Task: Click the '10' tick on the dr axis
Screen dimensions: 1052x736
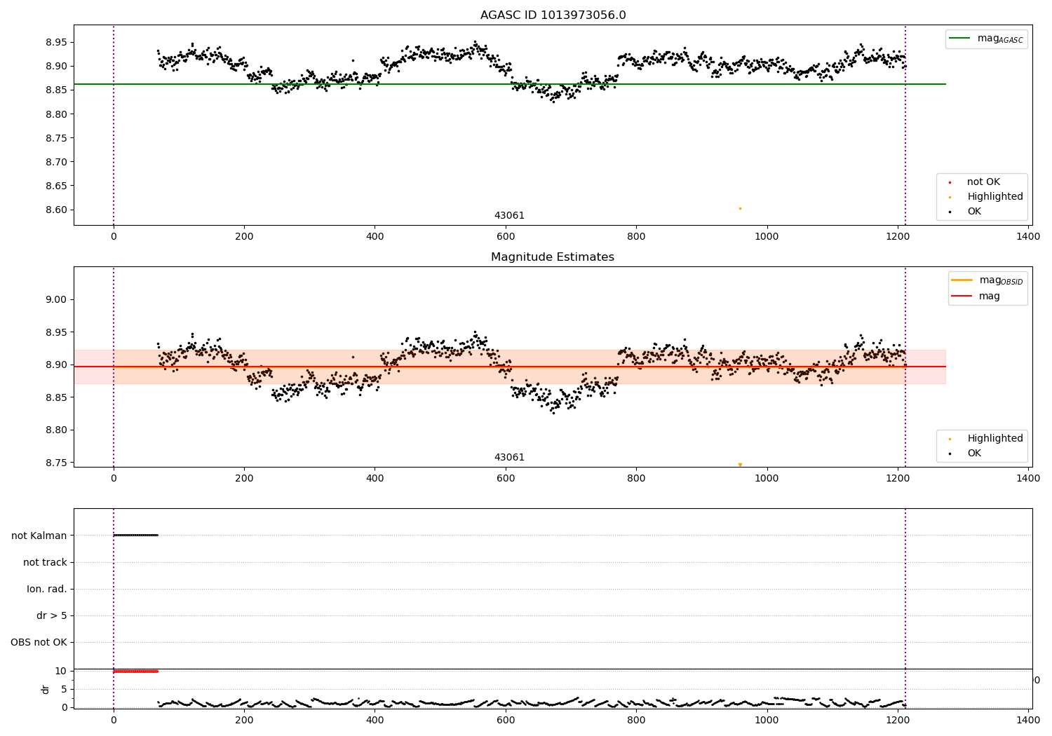Action: point(61,672)
